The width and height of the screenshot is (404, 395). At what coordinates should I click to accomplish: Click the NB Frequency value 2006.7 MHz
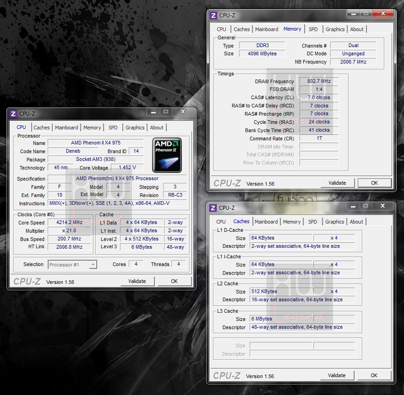pyautogui.click(x=353, y=62)
